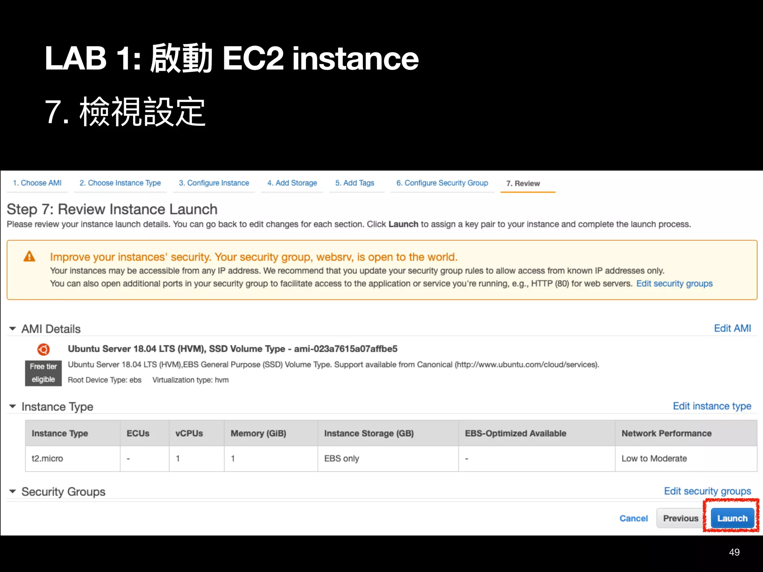Click the Ubuntu logo icon
763x572 pixels.
pos(43,349)
